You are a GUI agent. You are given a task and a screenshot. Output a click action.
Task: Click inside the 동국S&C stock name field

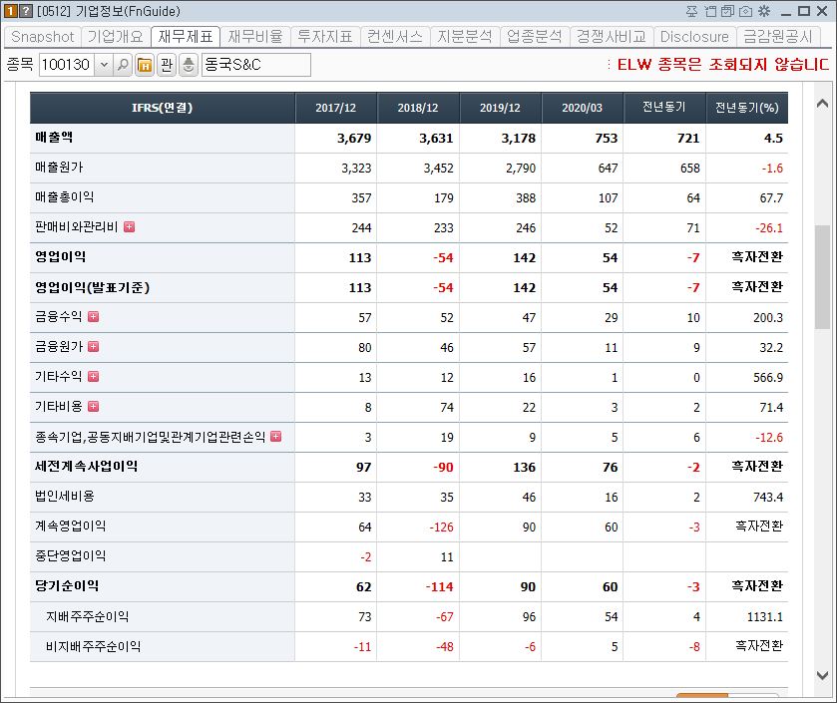click(254, 63)
